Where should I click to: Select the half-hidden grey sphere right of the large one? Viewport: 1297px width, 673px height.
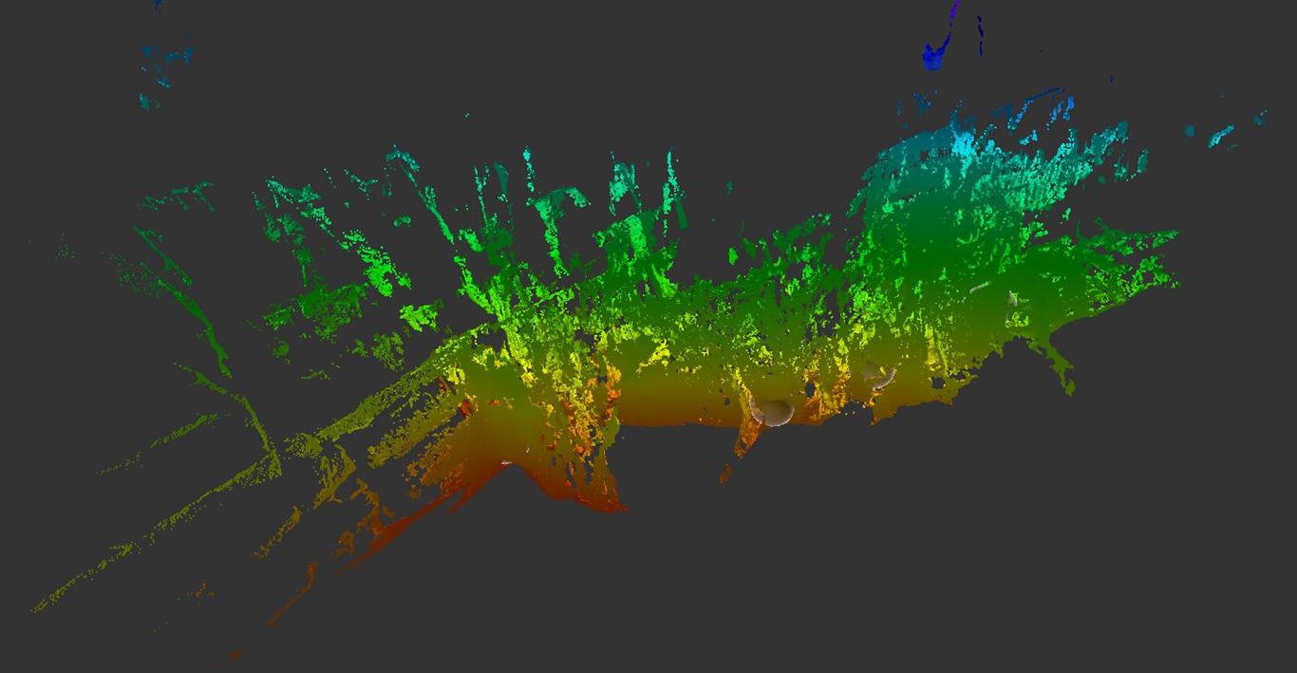[x=881, y=377]
